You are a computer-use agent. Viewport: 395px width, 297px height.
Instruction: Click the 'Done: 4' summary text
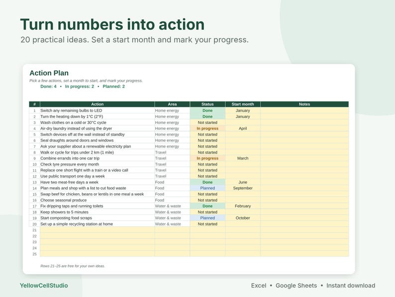click(x=48, y=87)
